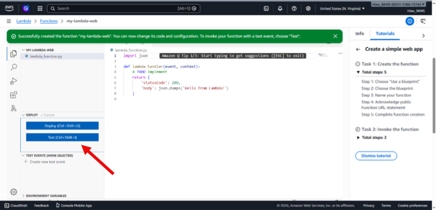Open console settings gear in header
Viewport: 436px width, 210px height.
tap(308, 9)
